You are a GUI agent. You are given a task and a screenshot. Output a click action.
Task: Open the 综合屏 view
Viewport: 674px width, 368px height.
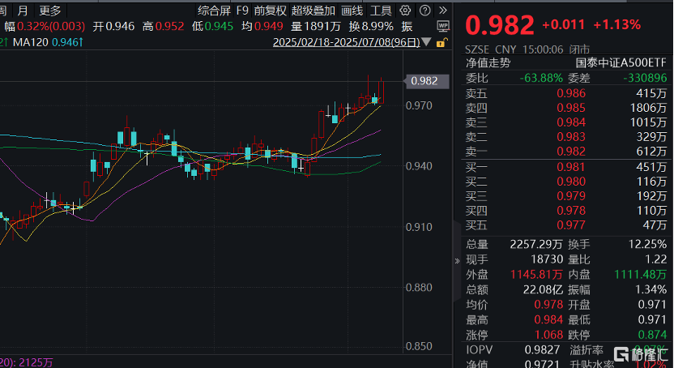click(x=214, y=11)
